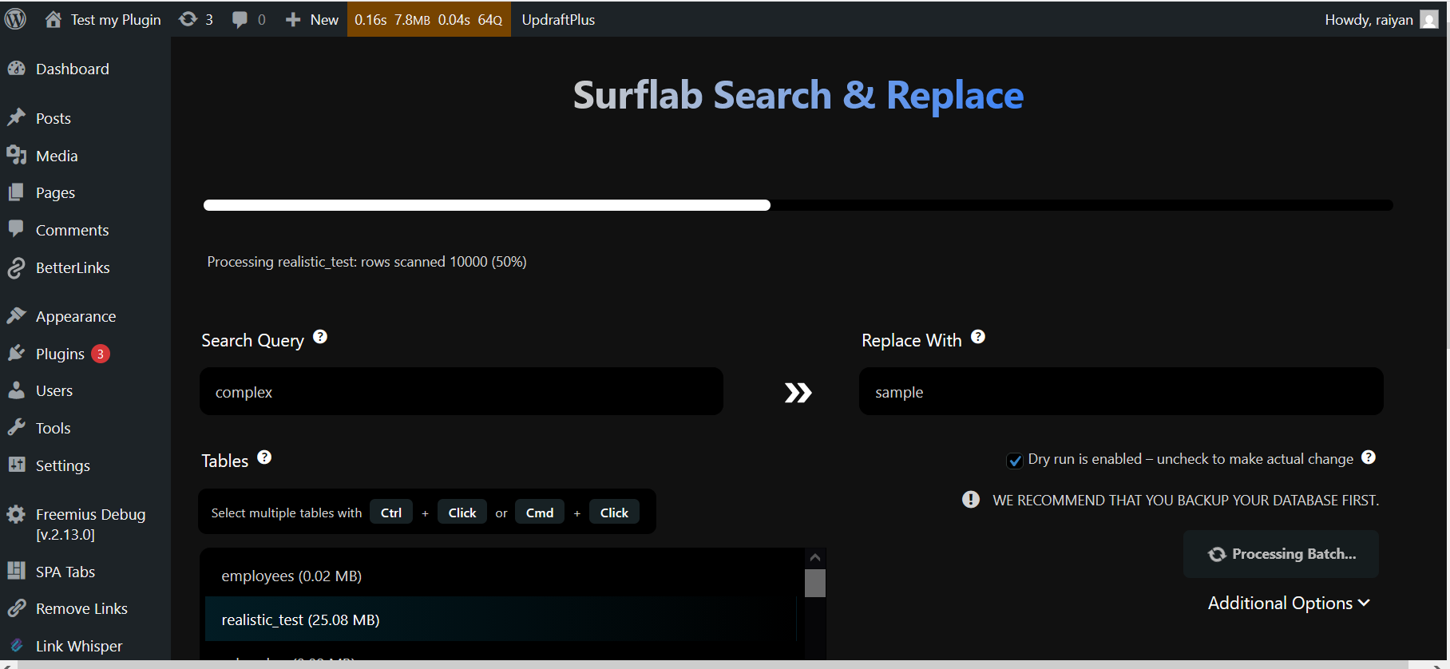The image size is (1450, 669).
Task: Open the BetterLinks link in sidebar
Action: (73, 267)
